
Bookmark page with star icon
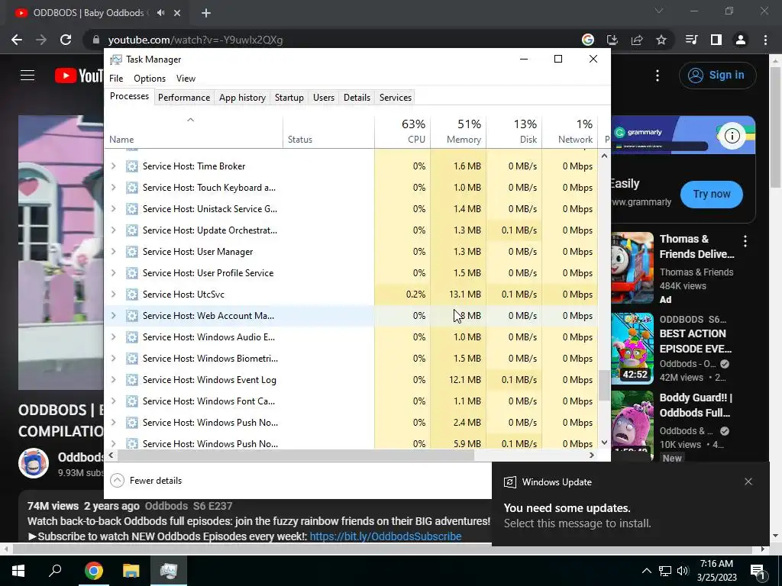(661, 40)
